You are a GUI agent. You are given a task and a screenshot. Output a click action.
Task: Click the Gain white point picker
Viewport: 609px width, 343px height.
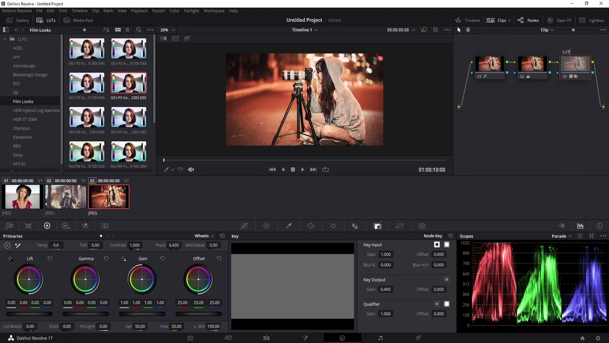click(123, 259)
